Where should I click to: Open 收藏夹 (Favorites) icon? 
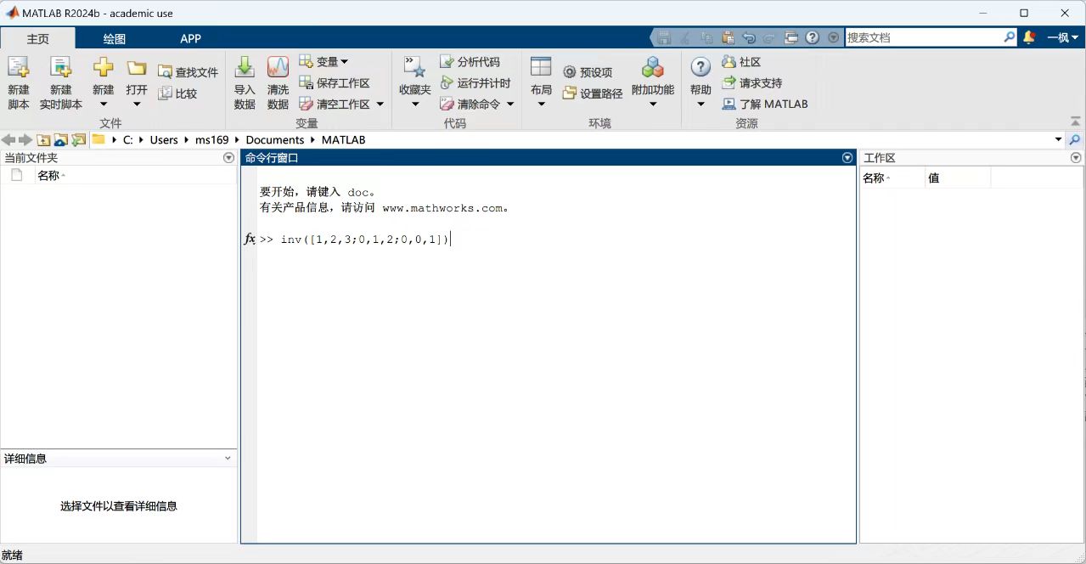[x=414, y=68]
